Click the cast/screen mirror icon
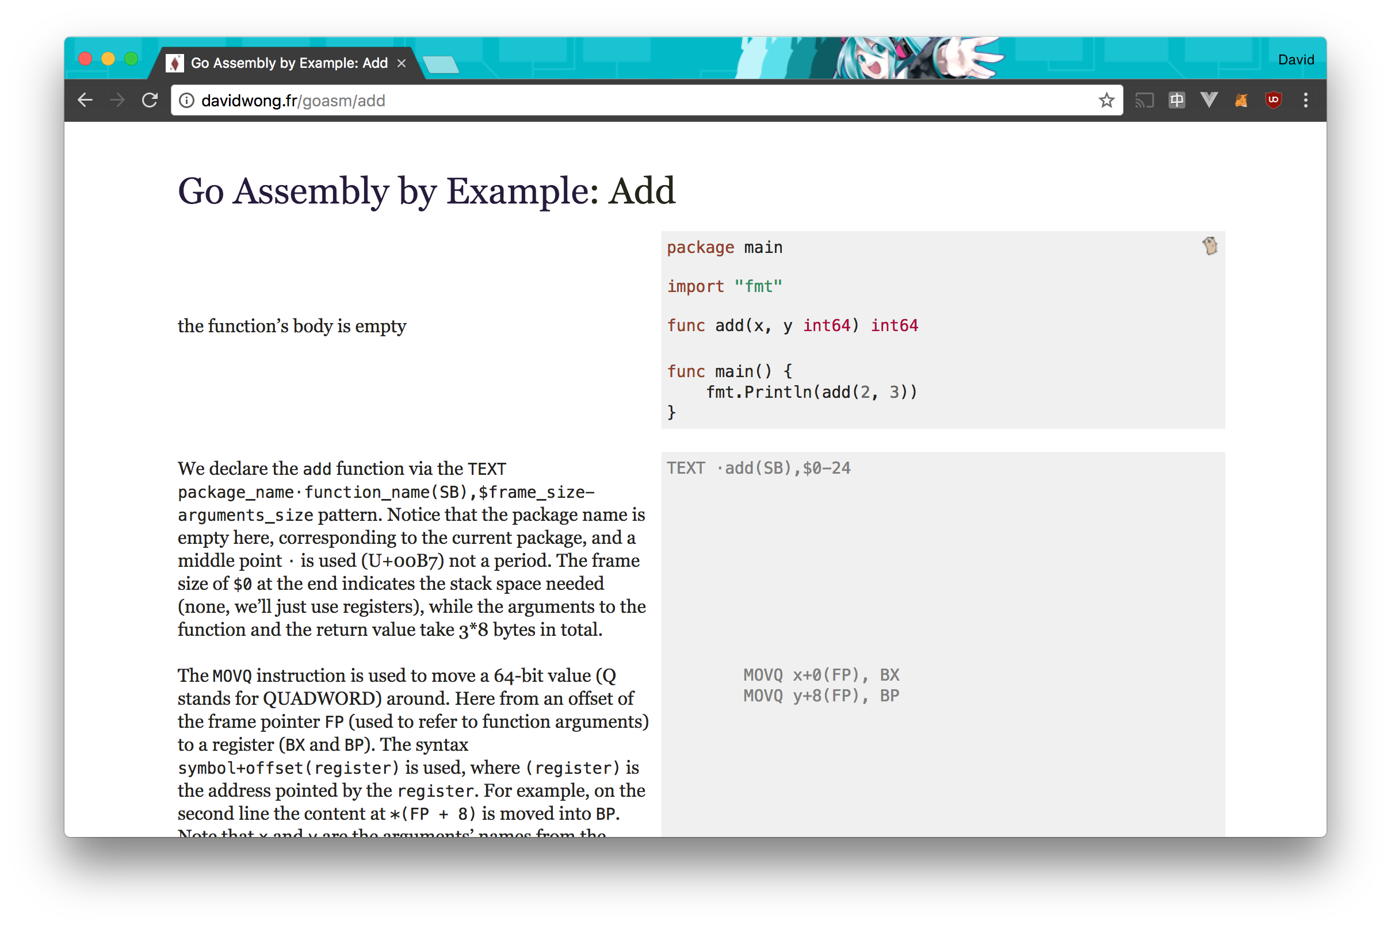The image size is (1391, 929). (1142, 101)
